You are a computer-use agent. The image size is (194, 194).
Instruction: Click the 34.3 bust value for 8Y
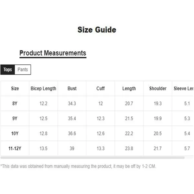pos(72,103)
